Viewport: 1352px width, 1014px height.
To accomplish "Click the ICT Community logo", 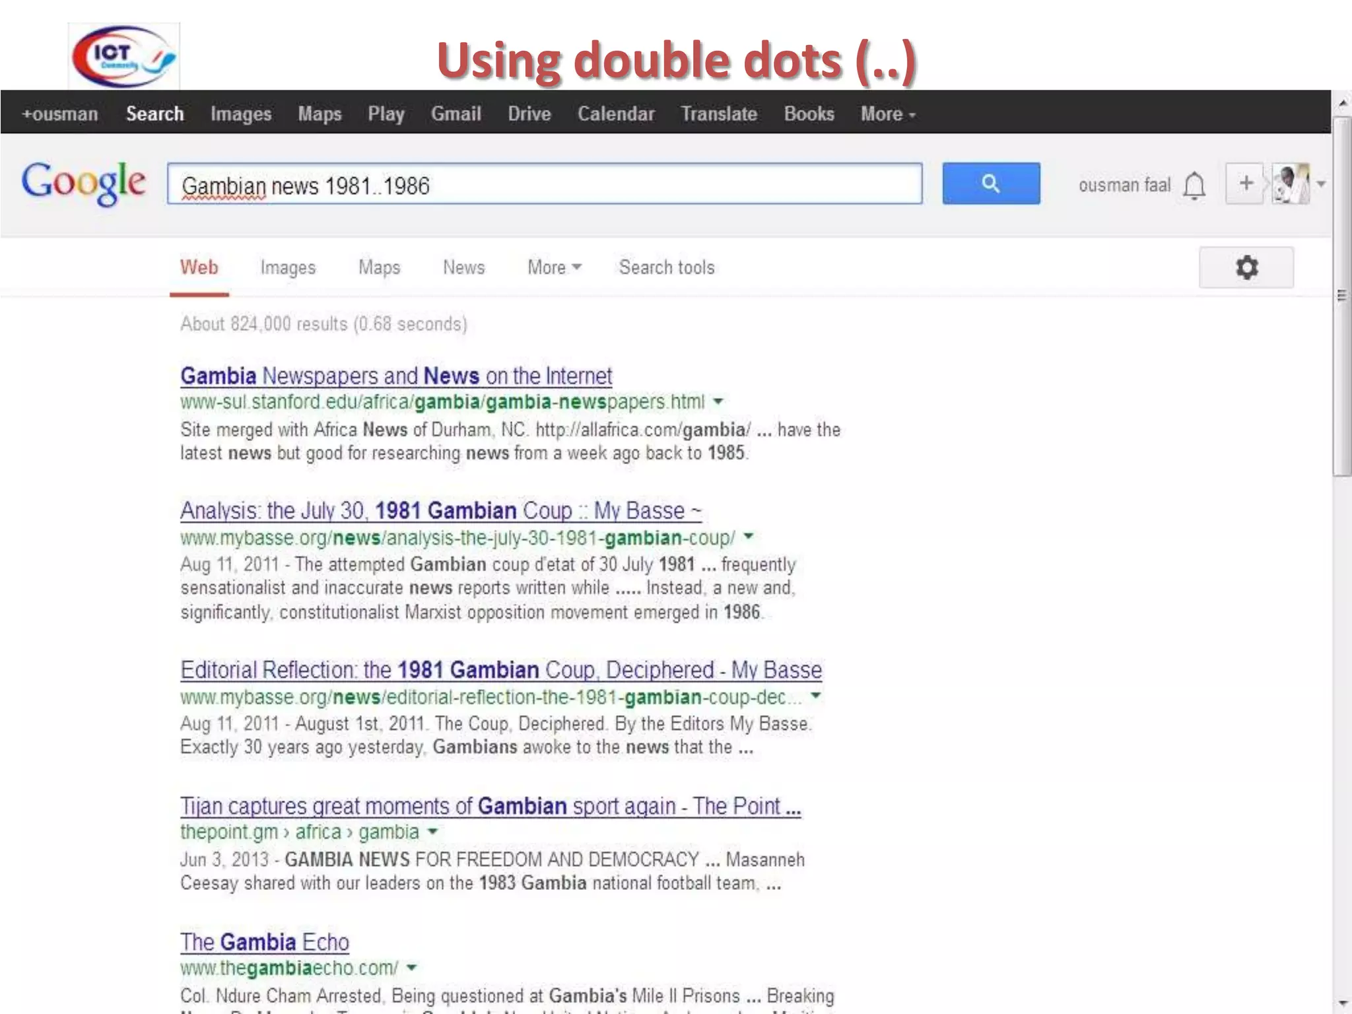I will 123,56.
